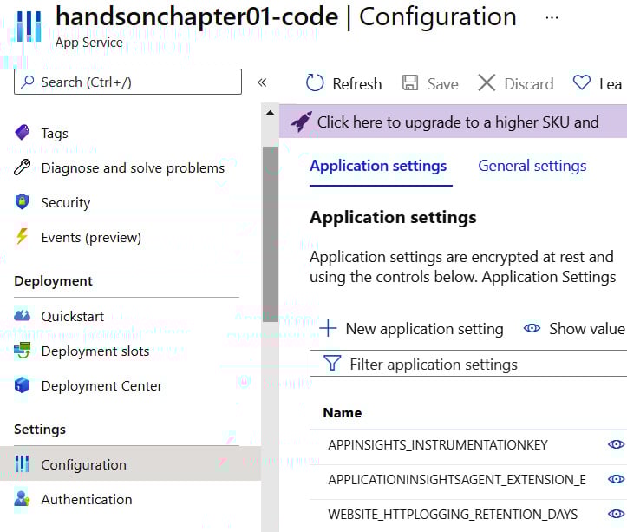The height and width of the screenshot is (532, 627).
Task: Open Diagnose and solve problems
Action: click(x=133, y=168)
